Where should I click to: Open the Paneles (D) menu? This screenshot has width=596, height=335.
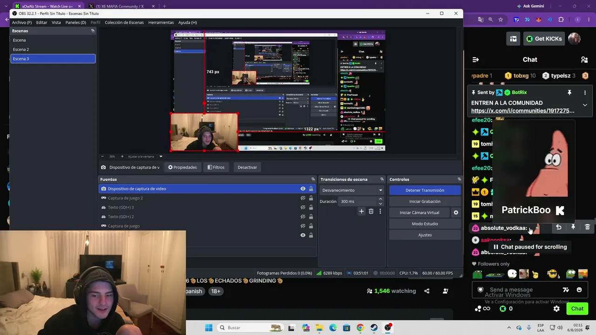(75, 22)
